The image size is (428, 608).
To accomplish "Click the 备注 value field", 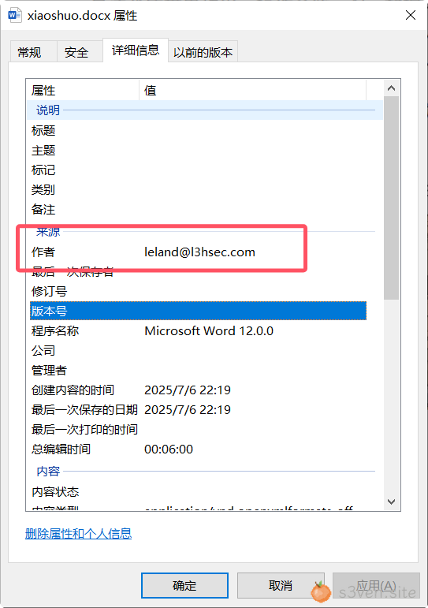I will pyautogui.click(x=252, y=210).
